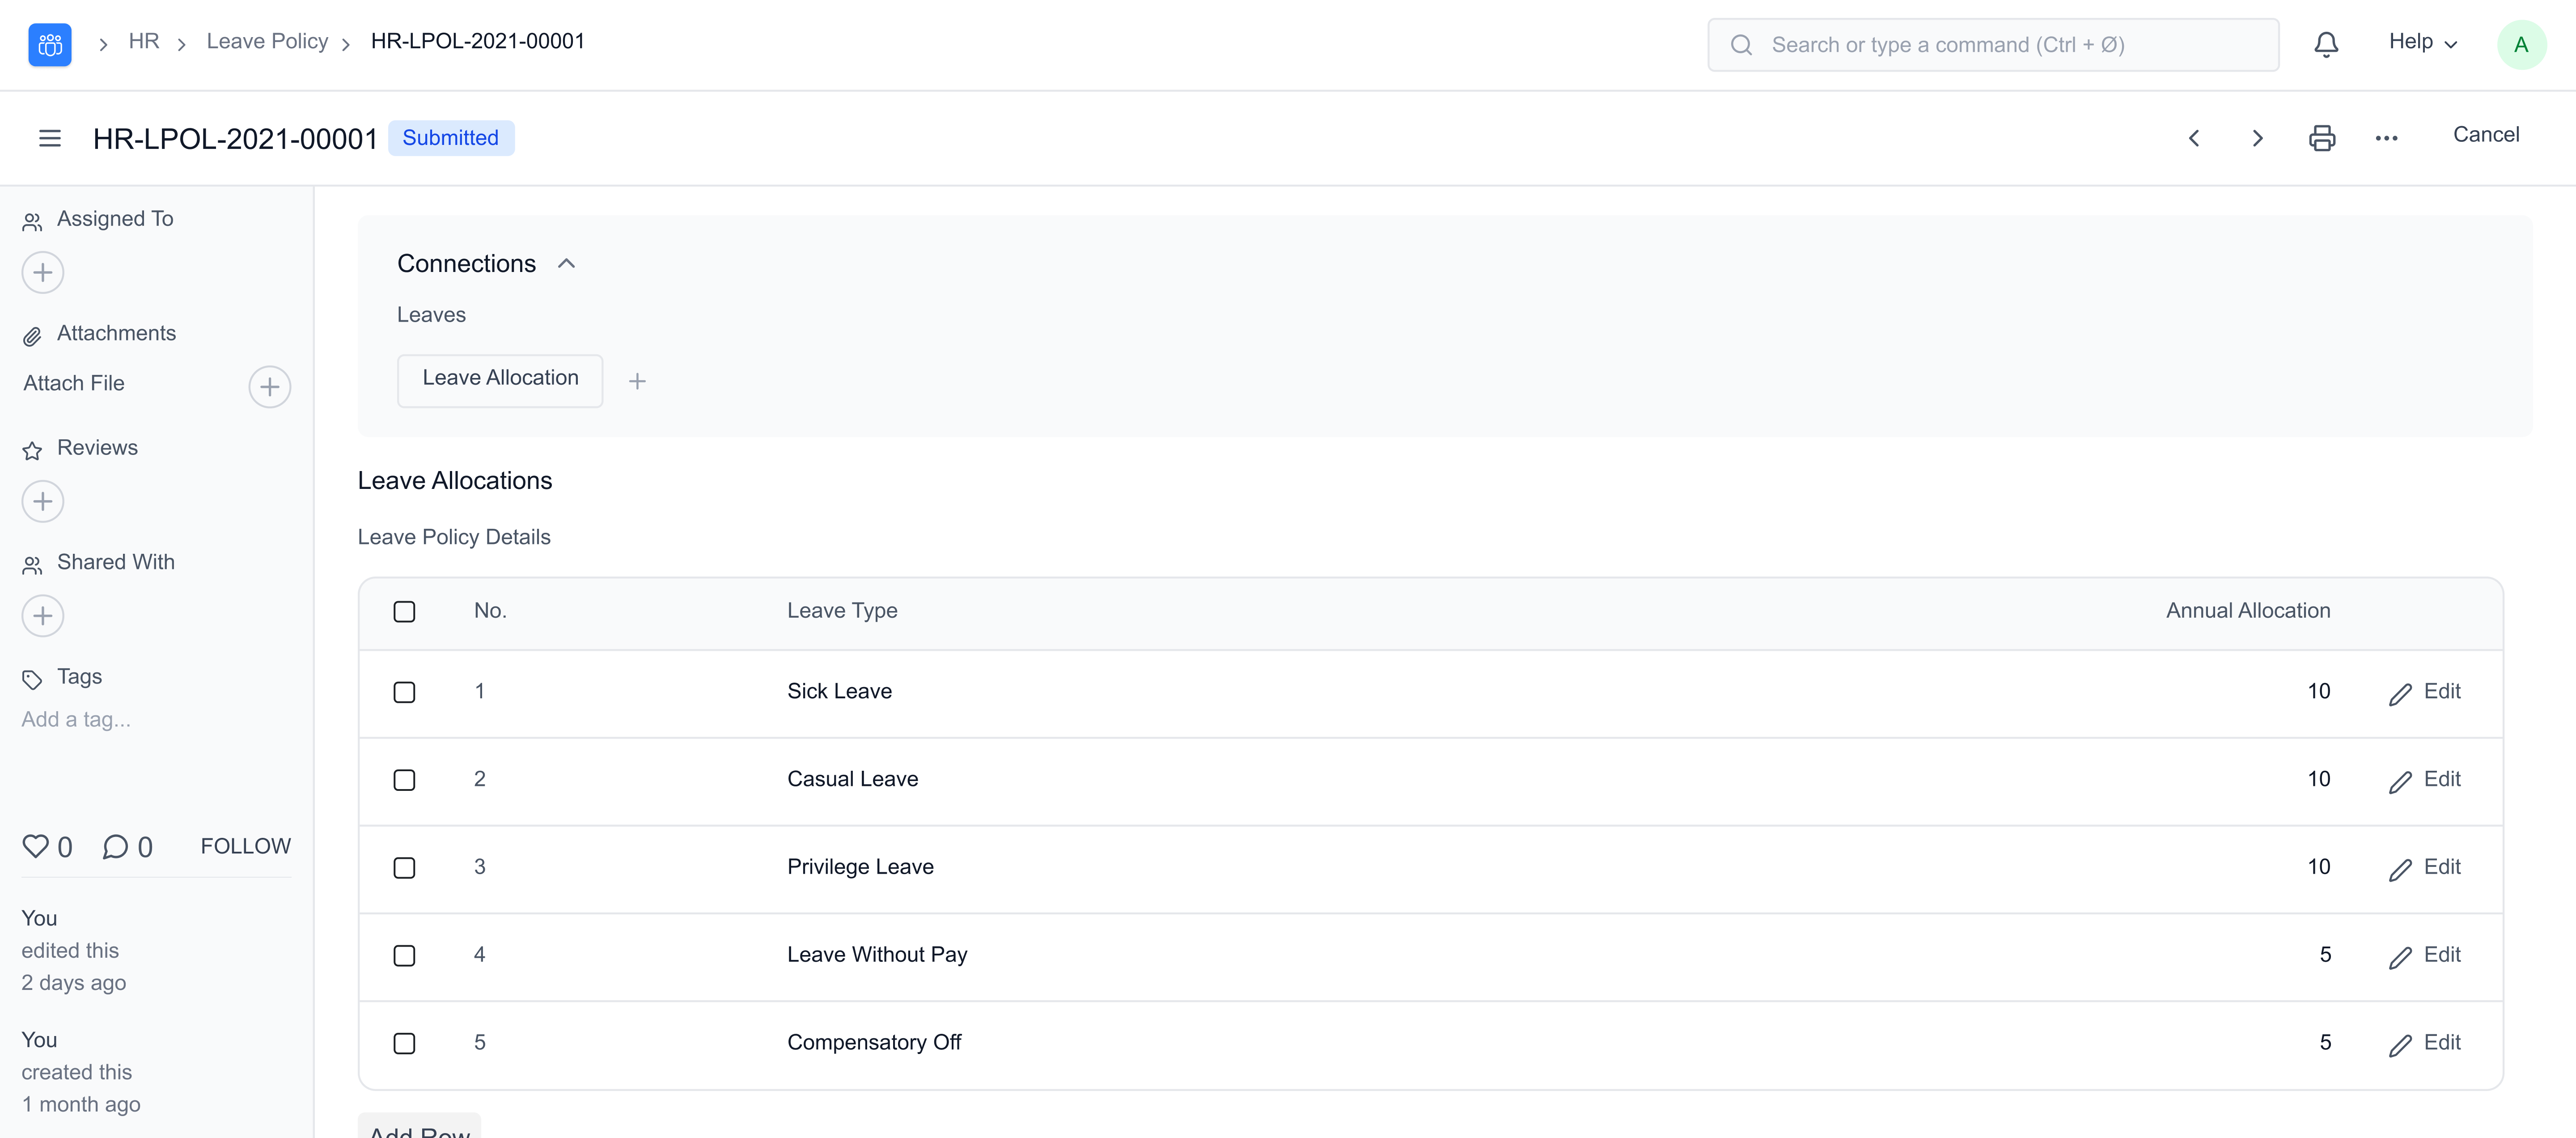
Task: Click the Casual Leave type cell
Action: coord(852,780)
